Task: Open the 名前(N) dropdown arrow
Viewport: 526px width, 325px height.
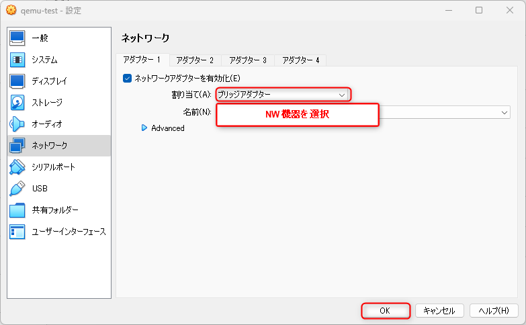Action: click(x=505, y=112)
